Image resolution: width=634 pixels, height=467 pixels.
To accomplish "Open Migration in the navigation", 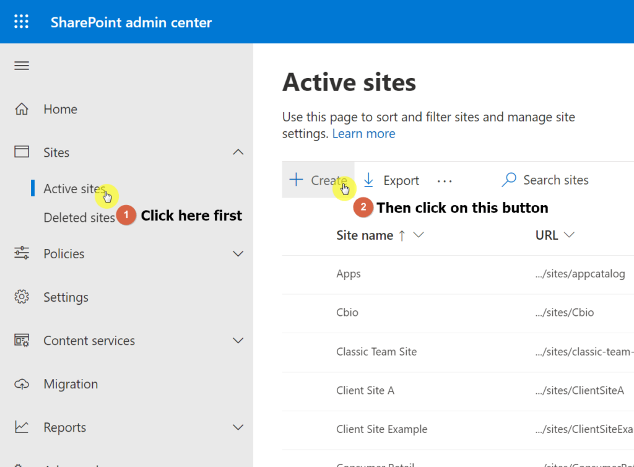I will [x=71, y=384].
